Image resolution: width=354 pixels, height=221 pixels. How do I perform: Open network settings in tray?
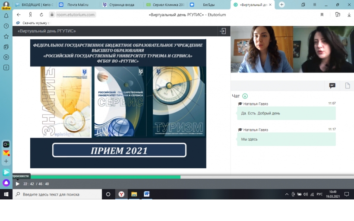(x=312, y=194)
